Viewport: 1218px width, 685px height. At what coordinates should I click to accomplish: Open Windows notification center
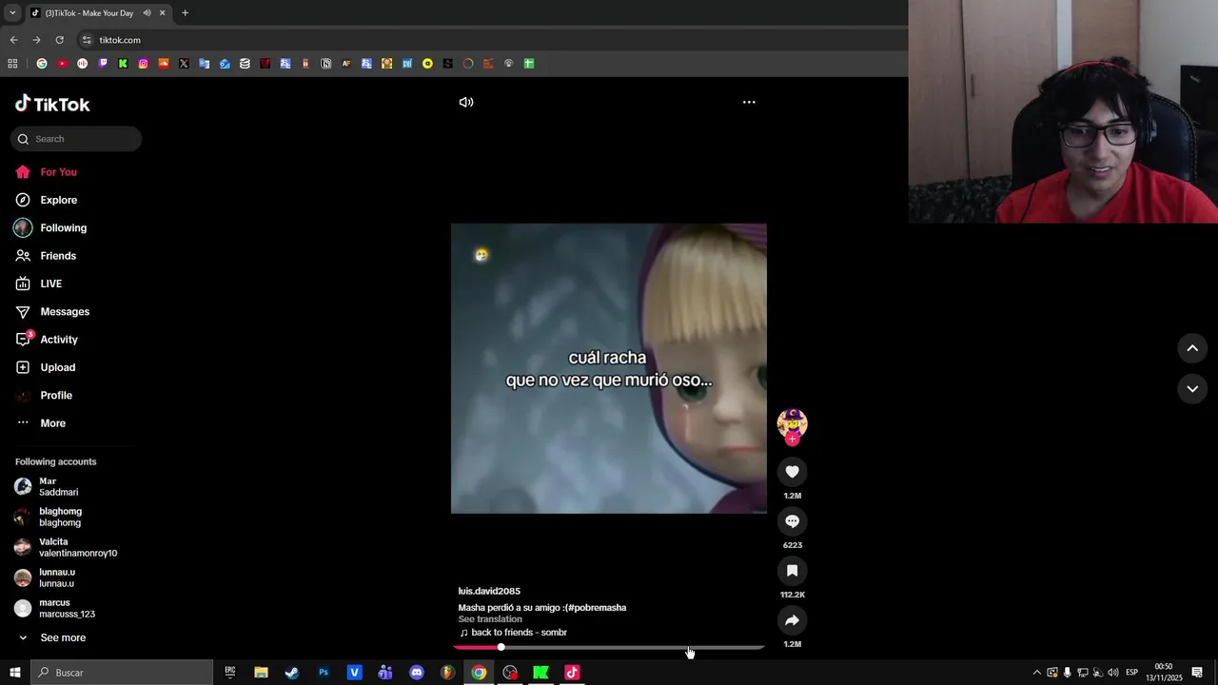(x=1197, y=673)
